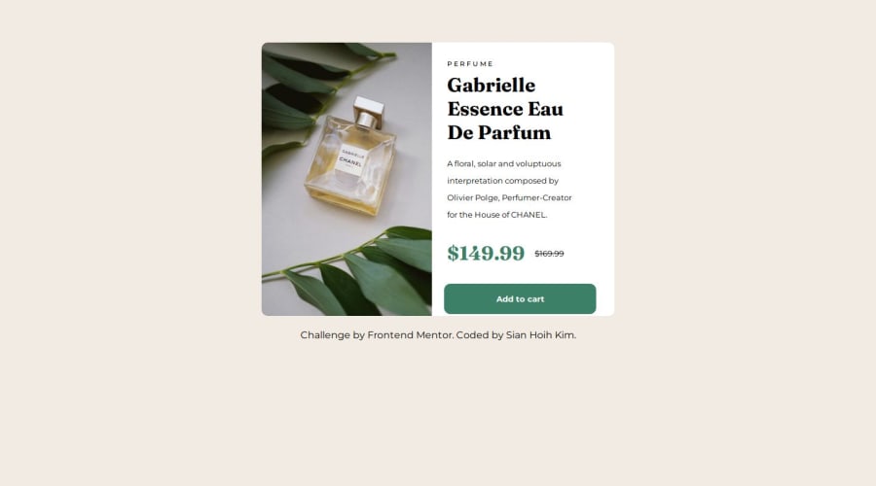The width and height of the screenshot is (876, 486).
Task: Click the Essence Eau title line
Action: tap(505, 110)
